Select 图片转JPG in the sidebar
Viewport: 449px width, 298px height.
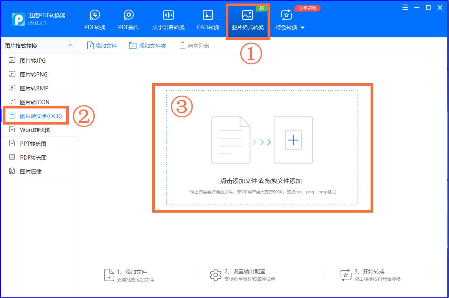[x=34, y=60]
